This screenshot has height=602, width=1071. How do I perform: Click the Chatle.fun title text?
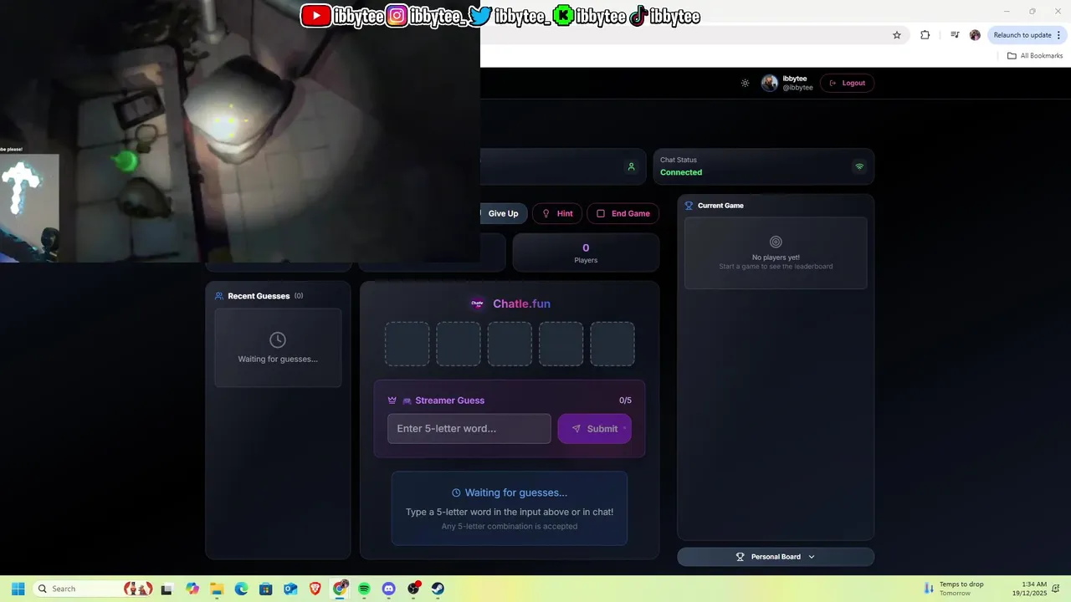[x=521, y=304]
